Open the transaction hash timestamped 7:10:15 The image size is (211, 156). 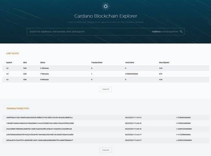click(39, 118)
